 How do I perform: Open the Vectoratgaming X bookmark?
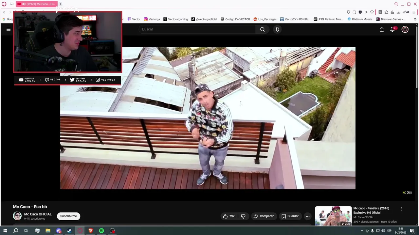point(176,19)
